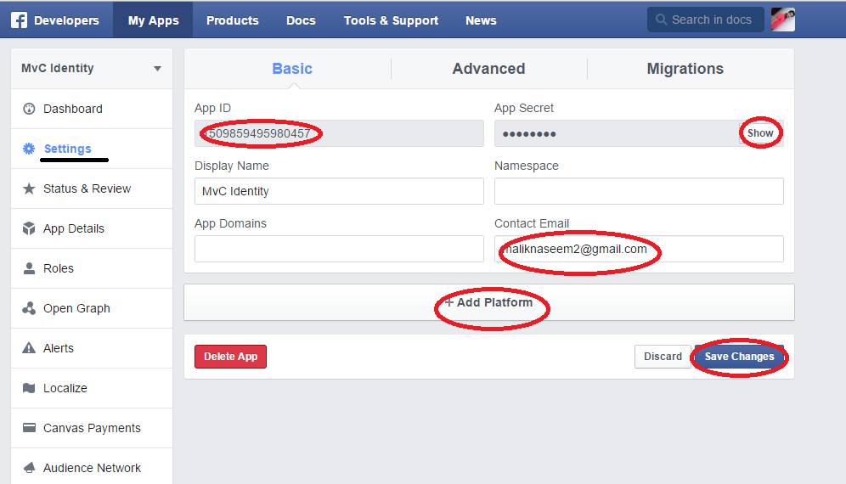Screen dimensions: 846x484
Task: Switch to the Basic tab
Action: 292,69
